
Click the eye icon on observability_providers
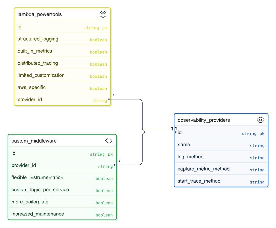pyautogui.click(x=260, y=120)
